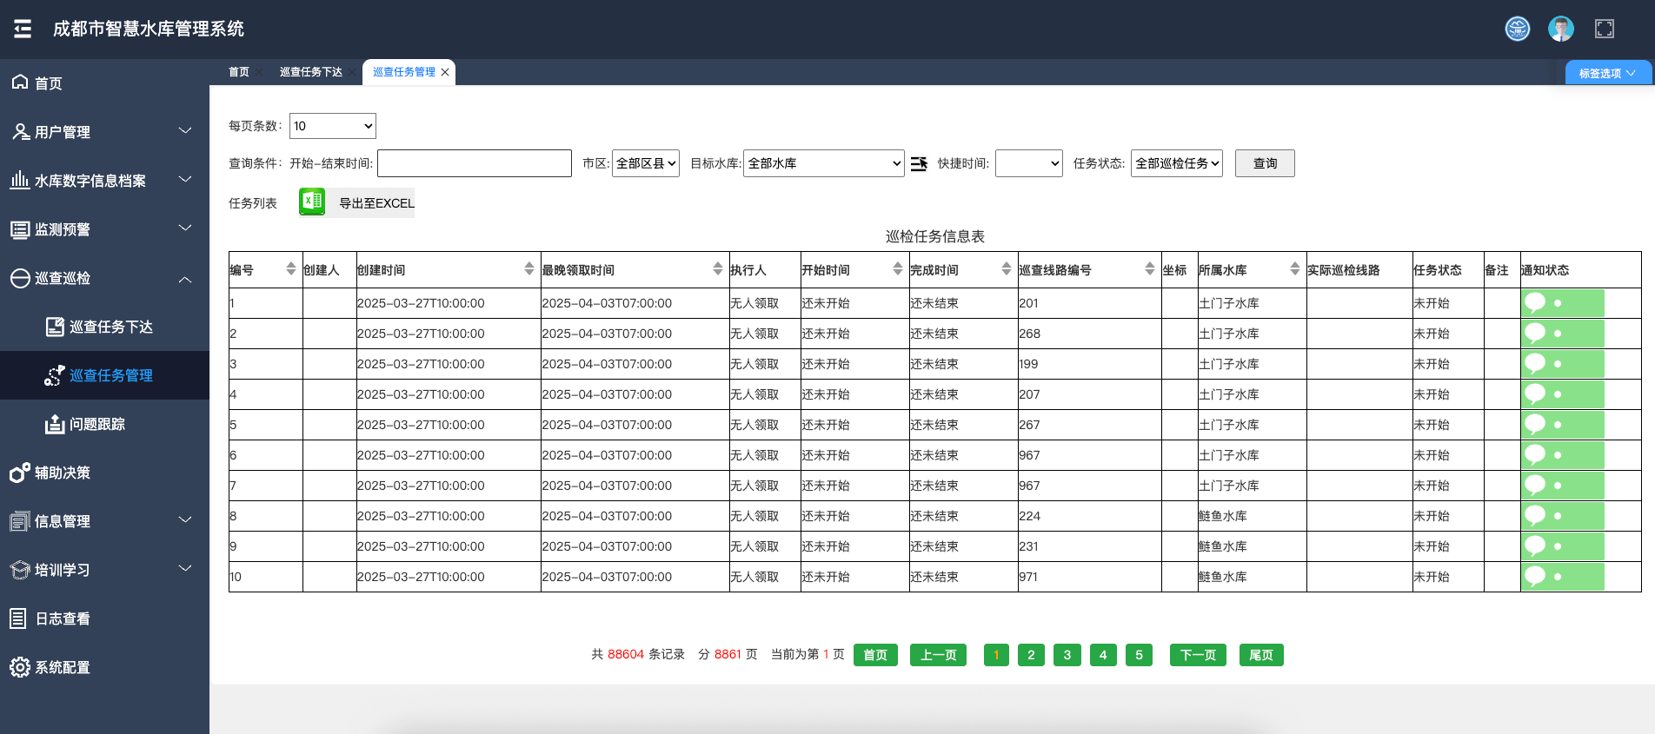Sort by 创建时间 column arrows

pyautogui.click(x=529, y=269)
